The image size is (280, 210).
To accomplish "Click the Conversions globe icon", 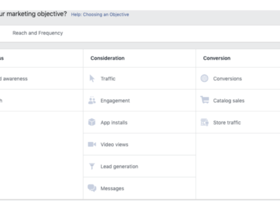I will coord(204,79).
